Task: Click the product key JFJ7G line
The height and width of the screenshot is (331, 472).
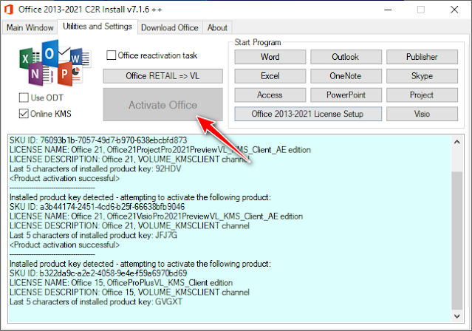Action: [x=93, y=235]
